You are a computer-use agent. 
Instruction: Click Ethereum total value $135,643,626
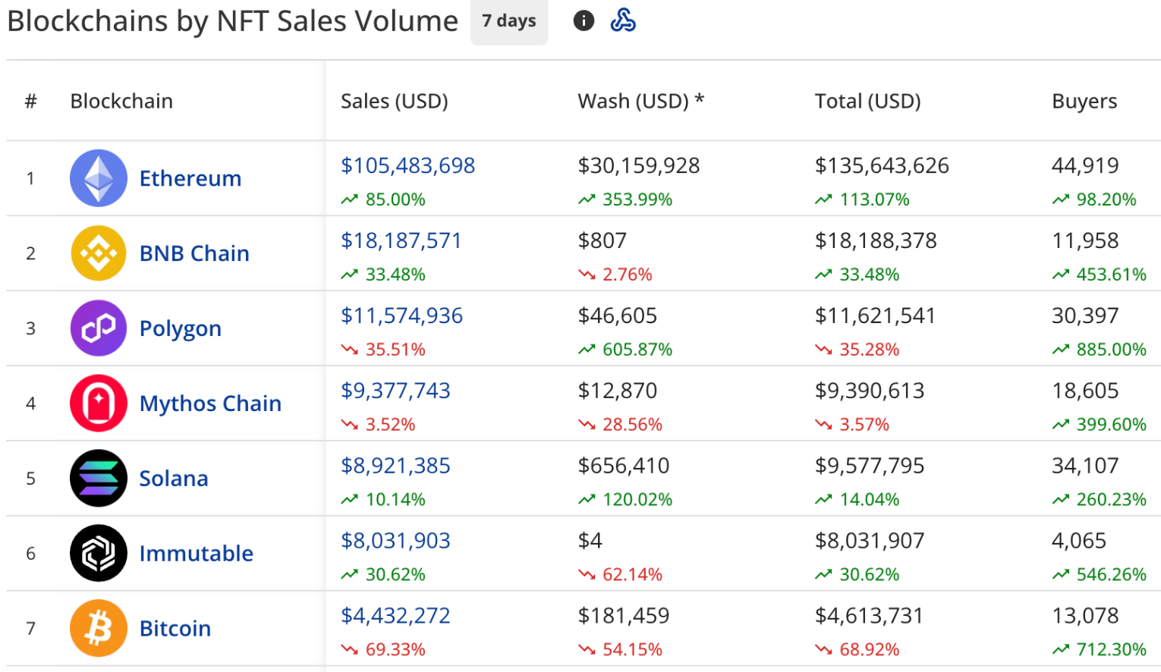coord(882,165)
